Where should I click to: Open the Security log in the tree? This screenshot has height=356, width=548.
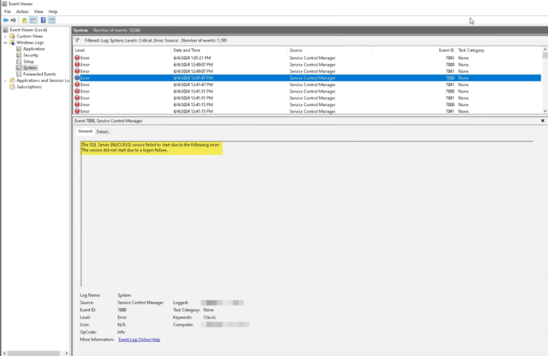point(30,55)
